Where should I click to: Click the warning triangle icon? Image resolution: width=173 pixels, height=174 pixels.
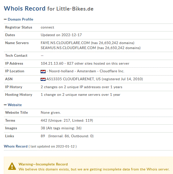click(x=12, y=166)
